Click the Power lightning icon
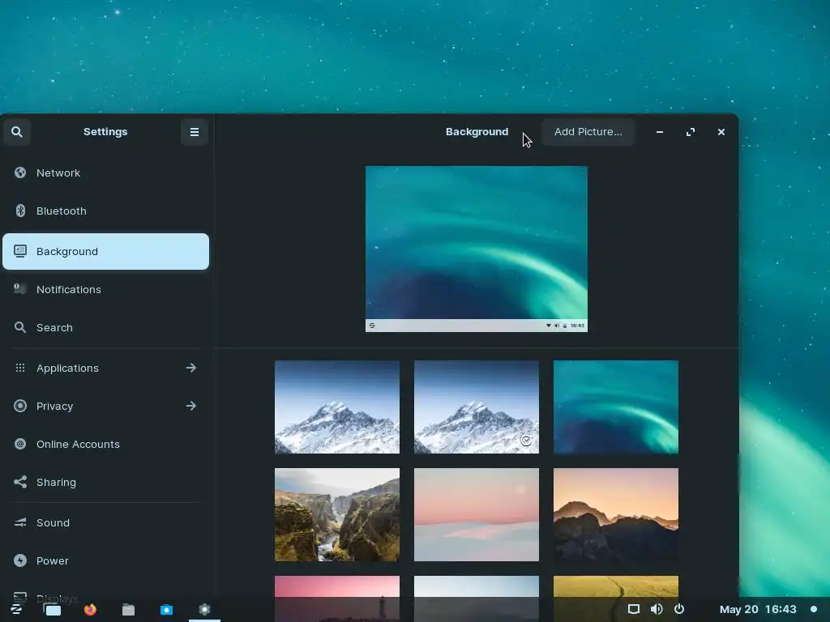Image resolution: width=830 pixels, height=622 pixels. tap(20, 560)
